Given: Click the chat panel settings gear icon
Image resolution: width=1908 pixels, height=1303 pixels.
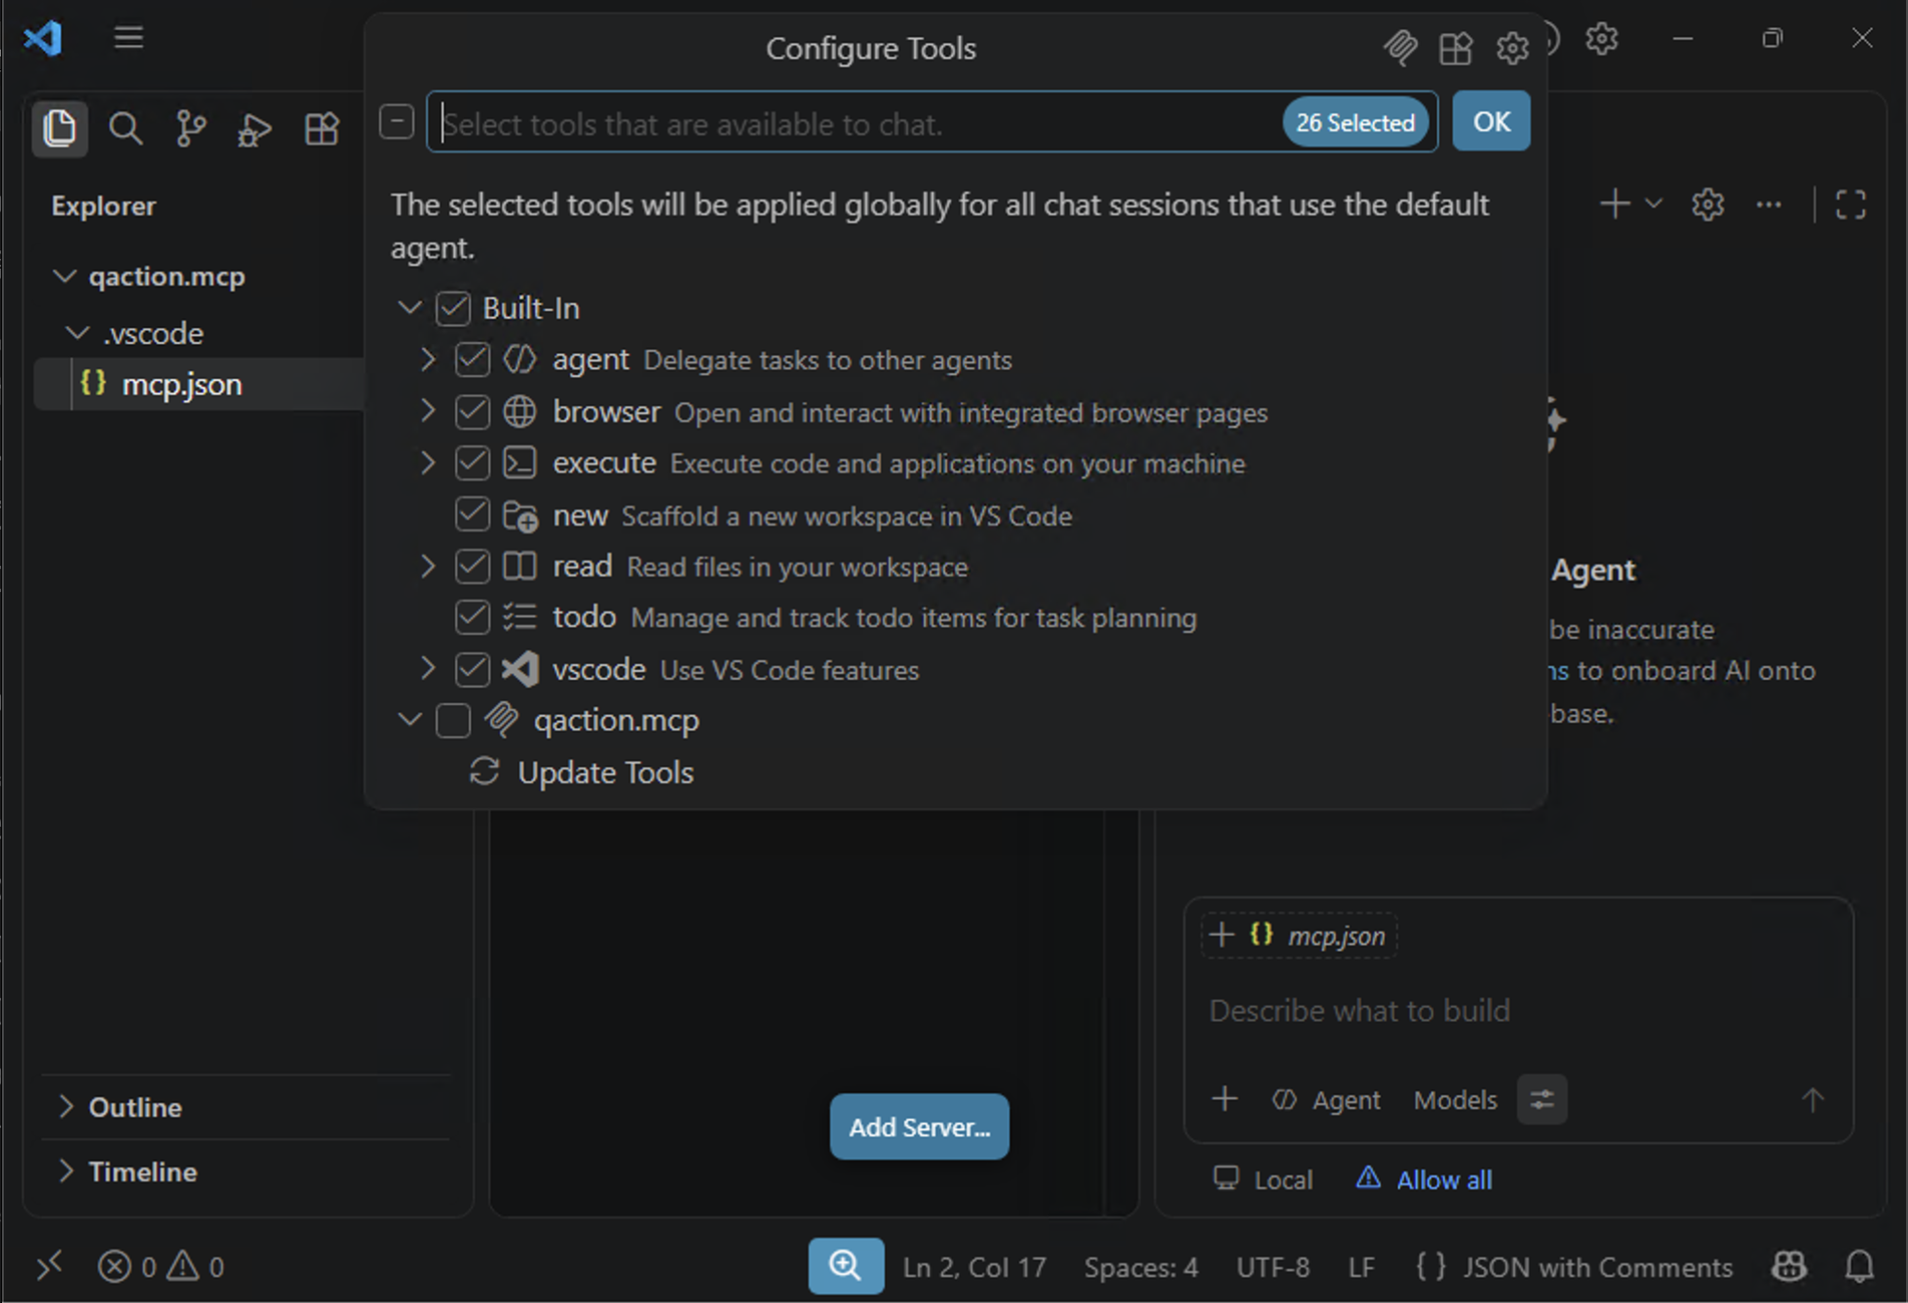Looking at the screenshot, I should [1707, 205].
